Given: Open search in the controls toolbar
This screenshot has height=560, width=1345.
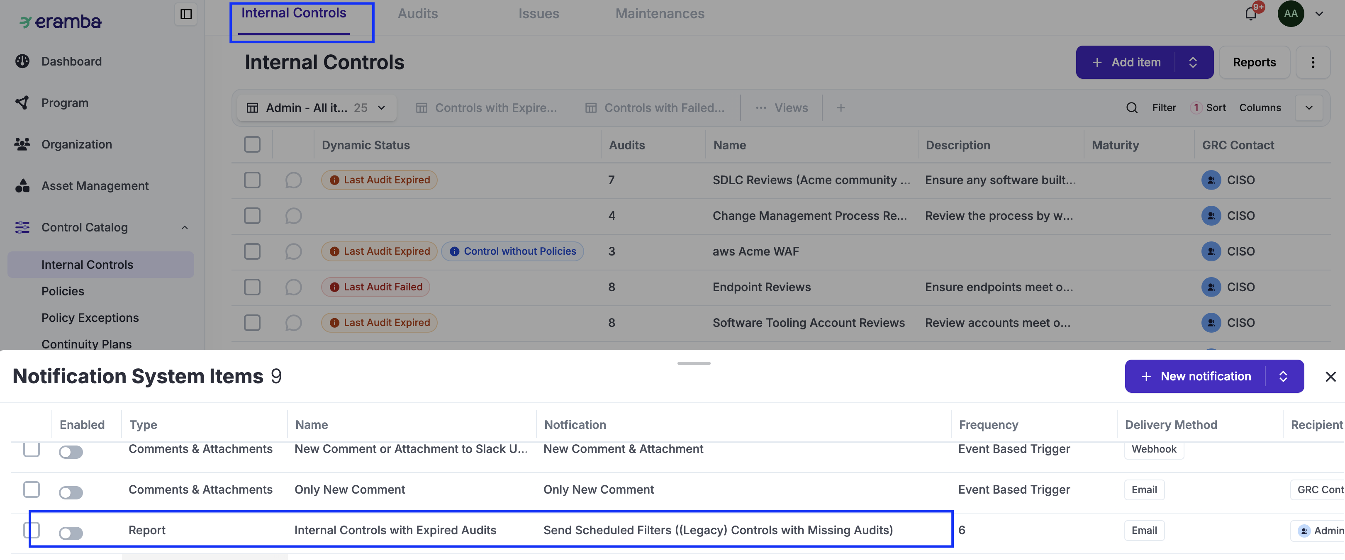Looking at the screenshot, I should pos(1131,107).
